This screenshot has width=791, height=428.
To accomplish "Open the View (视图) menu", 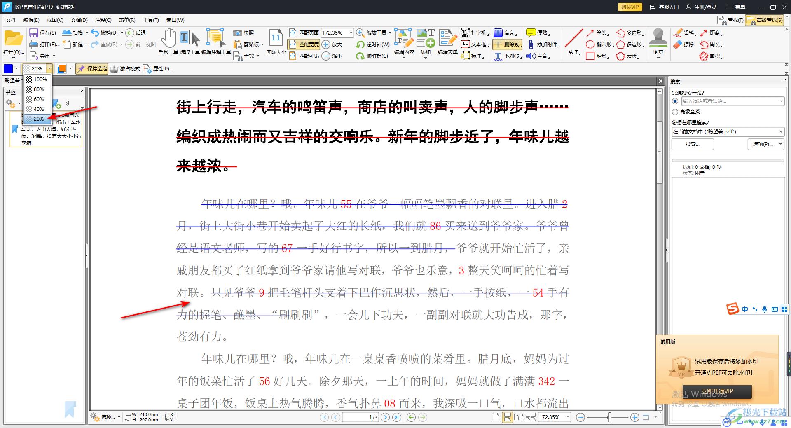I will coord(55,20).
